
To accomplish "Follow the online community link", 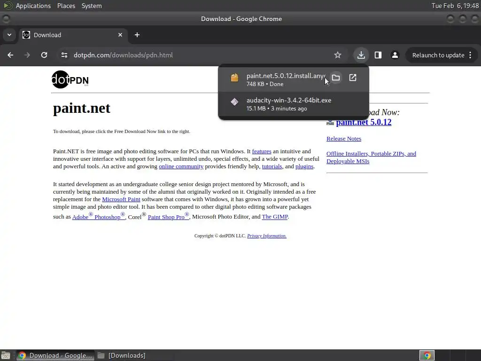I will coord(181,166).
